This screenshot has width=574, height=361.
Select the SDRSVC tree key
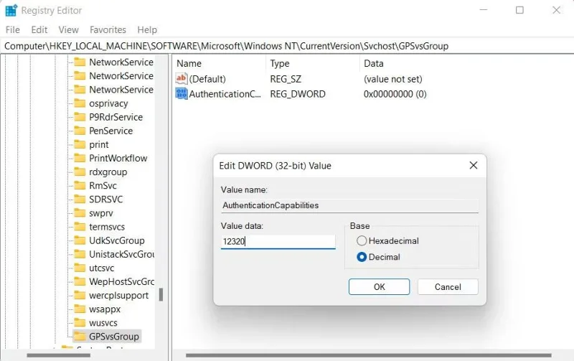pos(105,200)
